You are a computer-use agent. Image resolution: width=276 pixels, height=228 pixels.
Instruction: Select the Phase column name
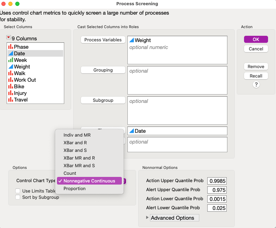[21, 47]
